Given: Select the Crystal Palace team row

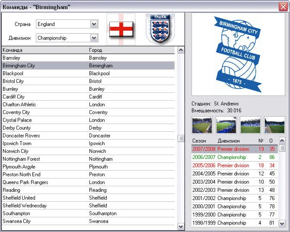Looking at the screenshot, I should 88,120.
